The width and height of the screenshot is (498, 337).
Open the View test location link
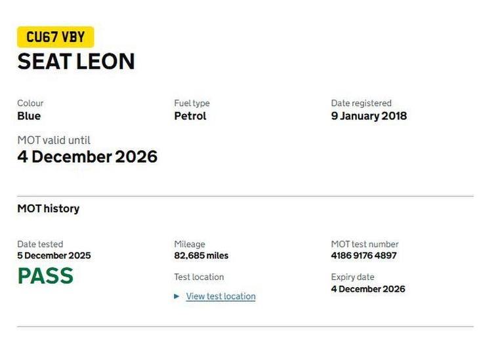pos(220,296)
